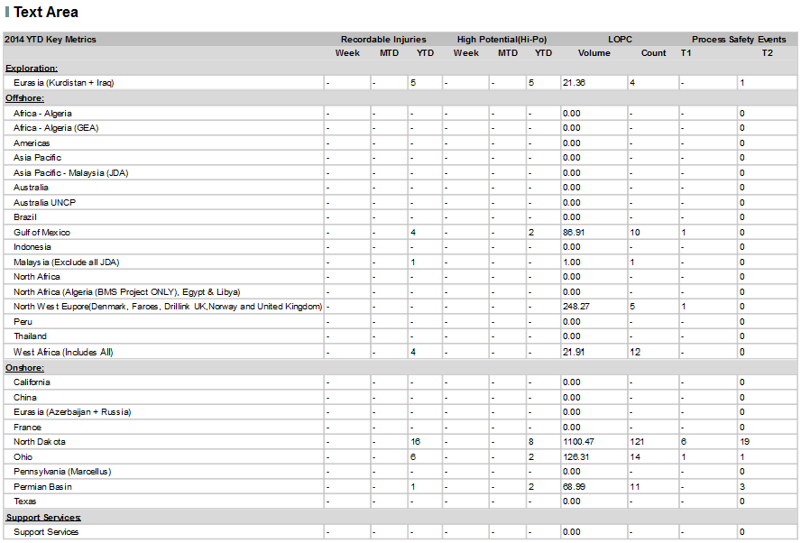The image size is (801, 543).
Task: Click the teal square icon beside Text Area
Action: click(x=7, y=13)
